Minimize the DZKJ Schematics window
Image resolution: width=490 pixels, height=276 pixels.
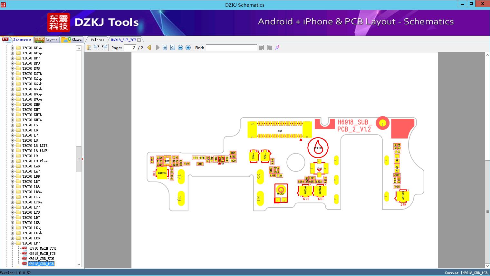coord(462,4)
